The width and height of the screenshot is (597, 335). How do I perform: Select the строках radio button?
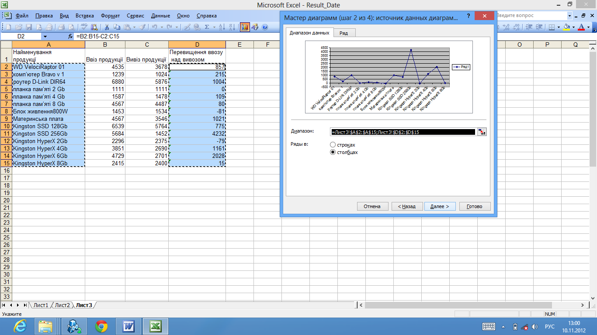coord(333,144)
